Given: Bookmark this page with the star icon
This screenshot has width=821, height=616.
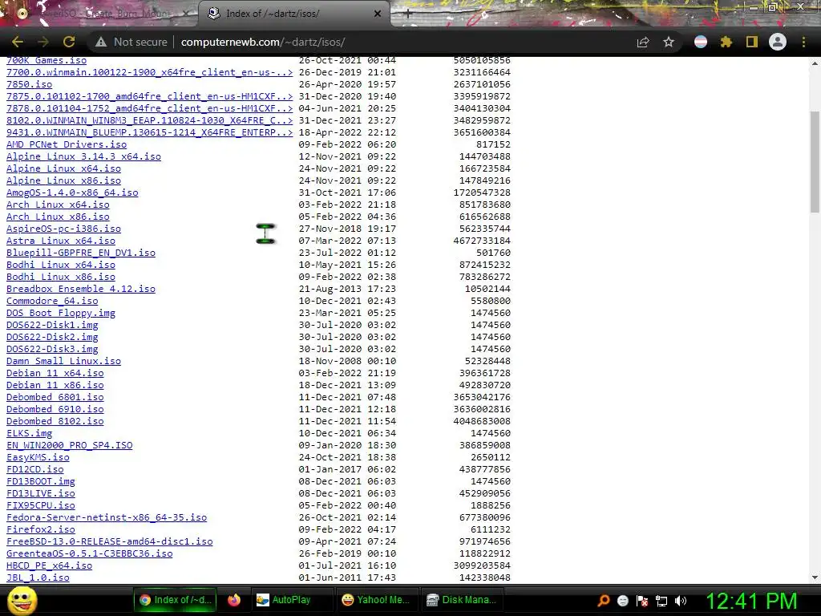Looking at the screenshot, I should coord(669,42).
